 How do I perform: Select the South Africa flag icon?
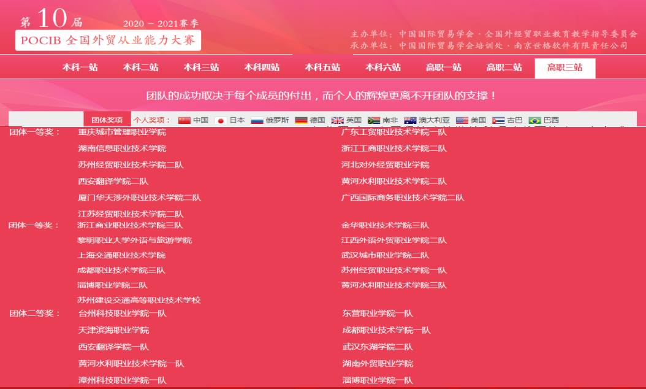click(x=373, y=120)
